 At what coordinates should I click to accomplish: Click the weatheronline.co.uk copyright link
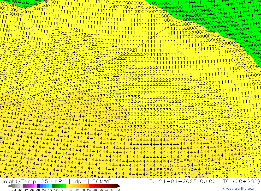239,188
